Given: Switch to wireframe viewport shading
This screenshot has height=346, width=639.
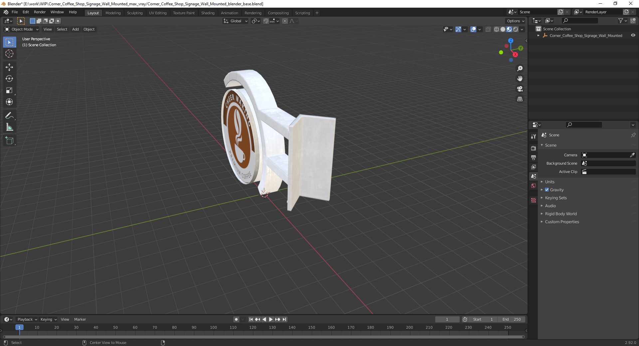Looking at the screenshot, I should (x=497, y=29).
